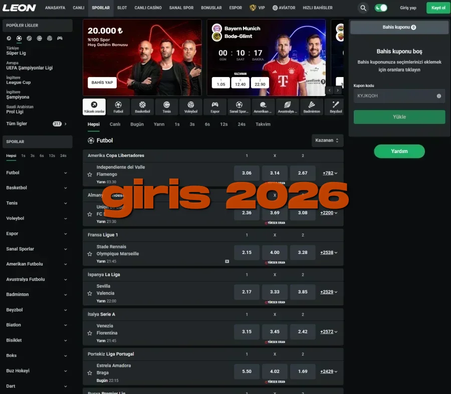Image resolution: width=451 pixels, height=394 pixels.
Task: Select Basketbol icon in category bar
Action: pyautogui.click(x=142, y=107)
